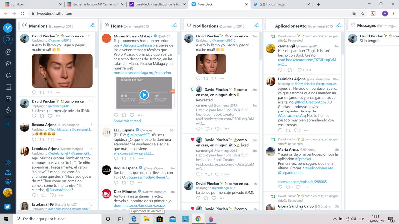Jump to Notifications column via sidebar bell icon
Viewport: 399px width, 224px height.
pyautogui.click(x=8, y=75)
